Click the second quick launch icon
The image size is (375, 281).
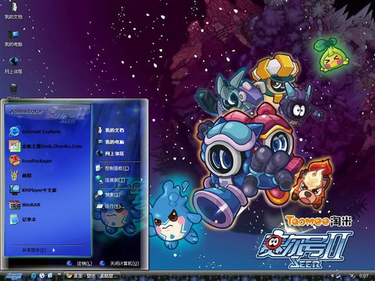coord(42,276)
